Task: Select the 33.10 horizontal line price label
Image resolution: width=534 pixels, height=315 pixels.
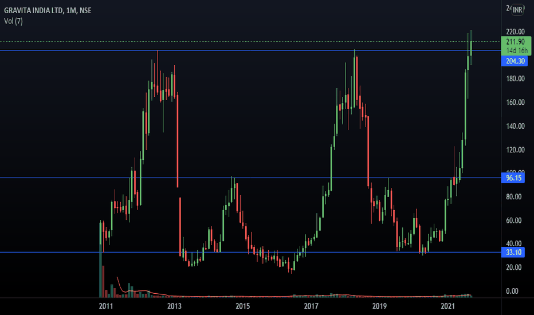Action: [x=513, y=253]
